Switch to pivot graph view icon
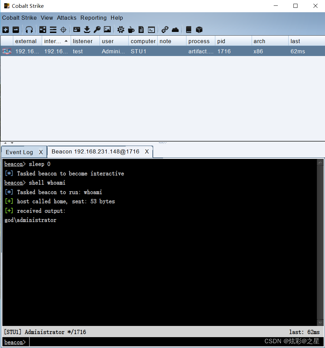This screenshot has height=348, width=325. pos(43,30)
